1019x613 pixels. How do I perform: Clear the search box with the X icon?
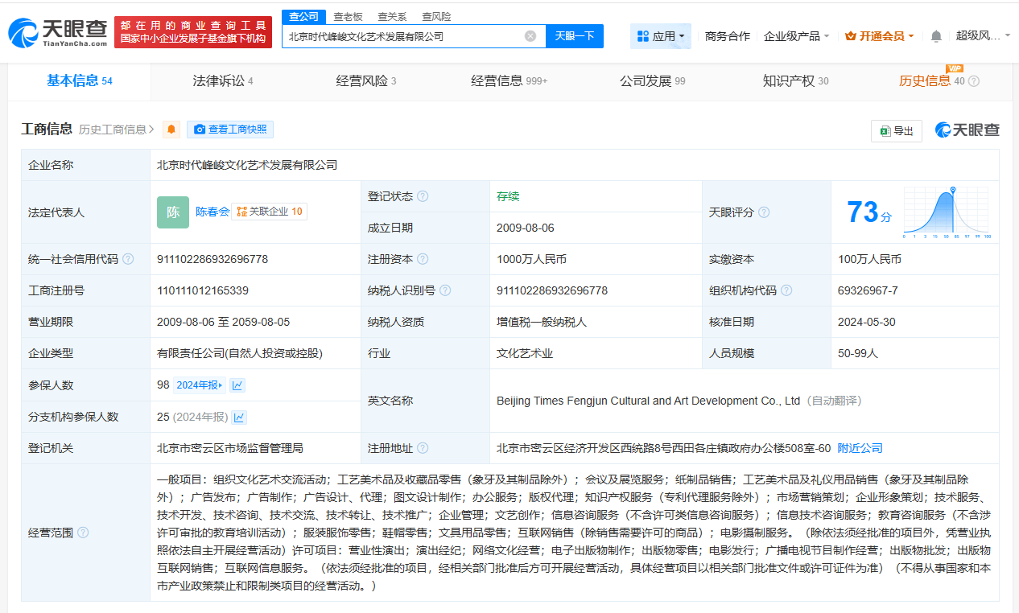(x=530, y=36)
